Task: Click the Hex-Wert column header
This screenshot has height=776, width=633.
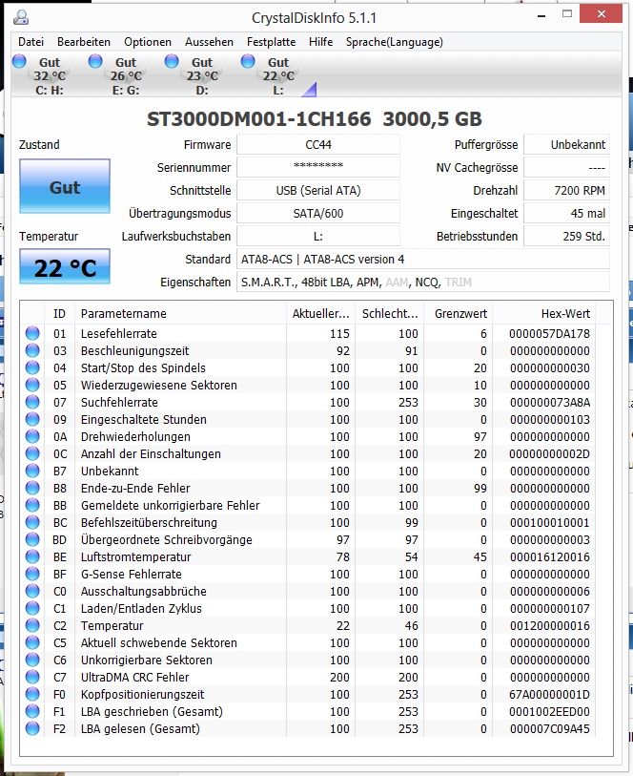Action: [543, 313]
